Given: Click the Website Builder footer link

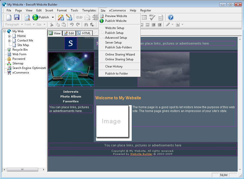Looking at the screenshot, I should pyautogui.click(x=141, y=154).
